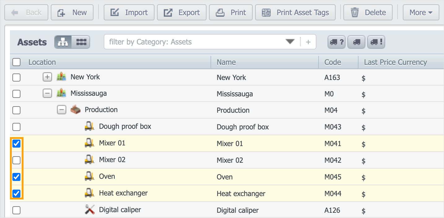Select the Oven location label
Image resolution: width=444 pixels, height=218 pixels.
coord(107,176)
